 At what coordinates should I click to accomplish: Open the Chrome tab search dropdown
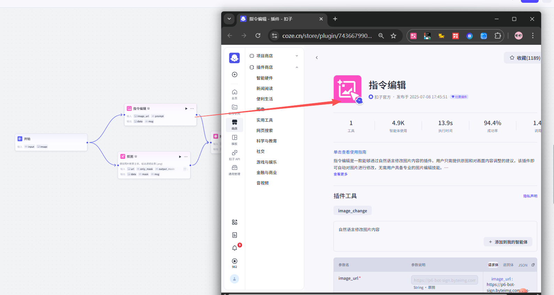pyautogui.click(x=229, y=19)
